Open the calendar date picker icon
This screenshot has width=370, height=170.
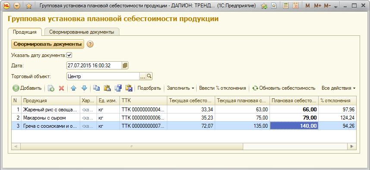(125, 66)
